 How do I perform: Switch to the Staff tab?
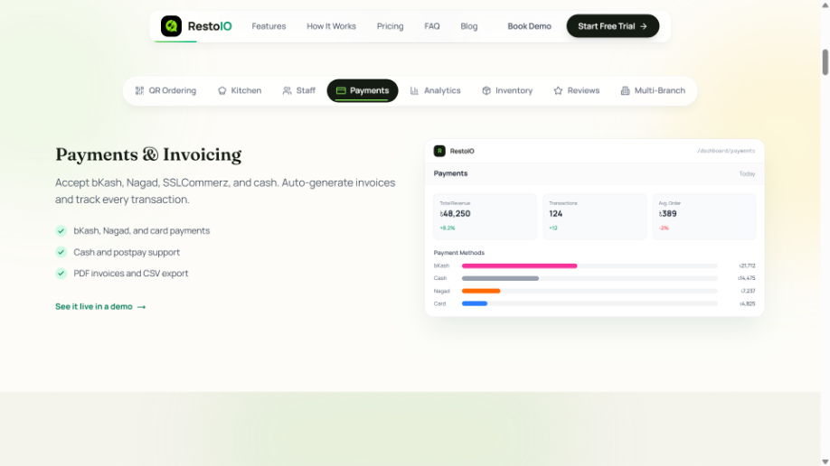click(298, 90)
